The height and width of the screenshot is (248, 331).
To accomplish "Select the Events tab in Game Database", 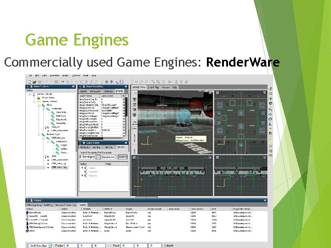I will tap(120, 91).
